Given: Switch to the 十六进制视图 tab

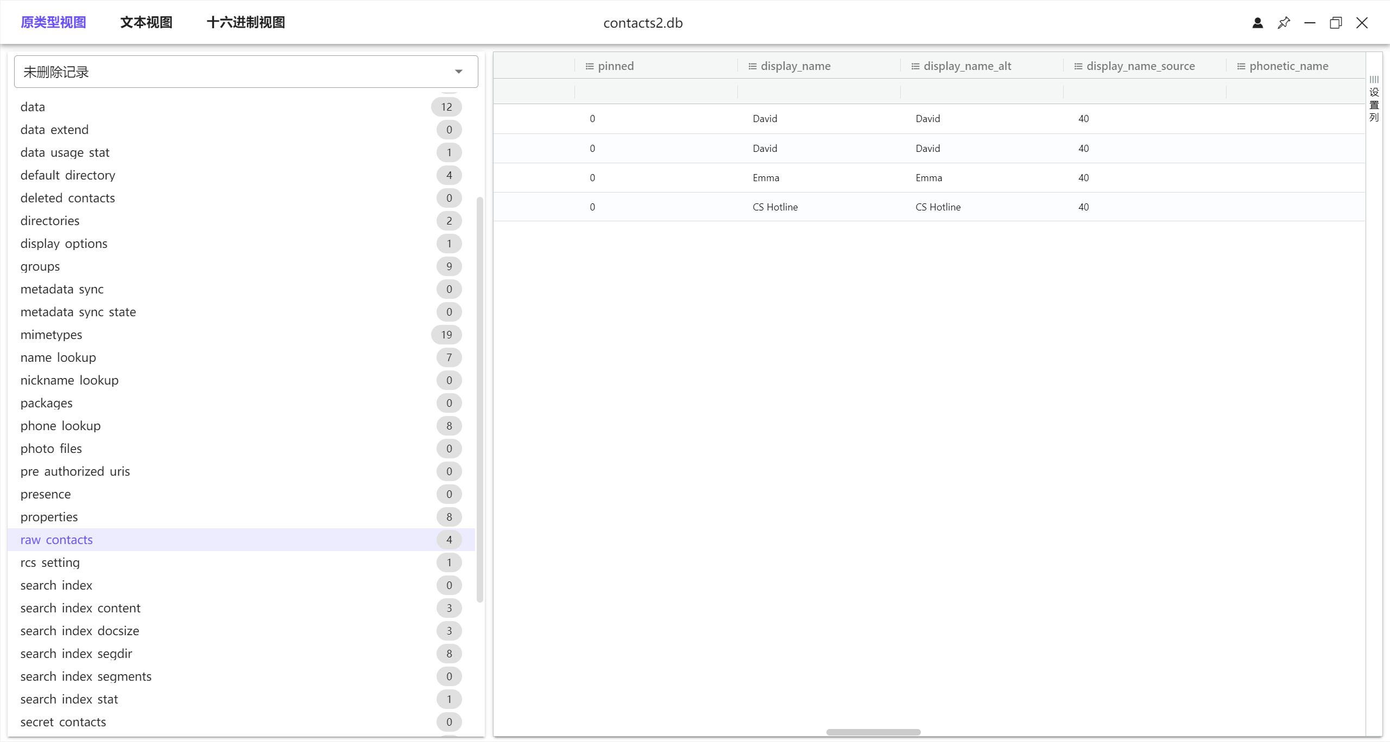Looking at the screenshot, I should [245, 22].
